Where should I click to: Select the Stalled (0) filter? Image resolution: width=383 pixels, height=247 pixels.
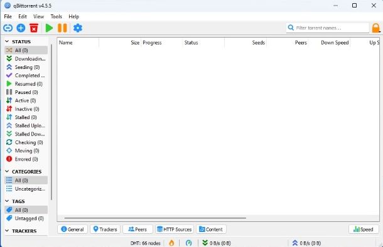(x=26, y=117)
